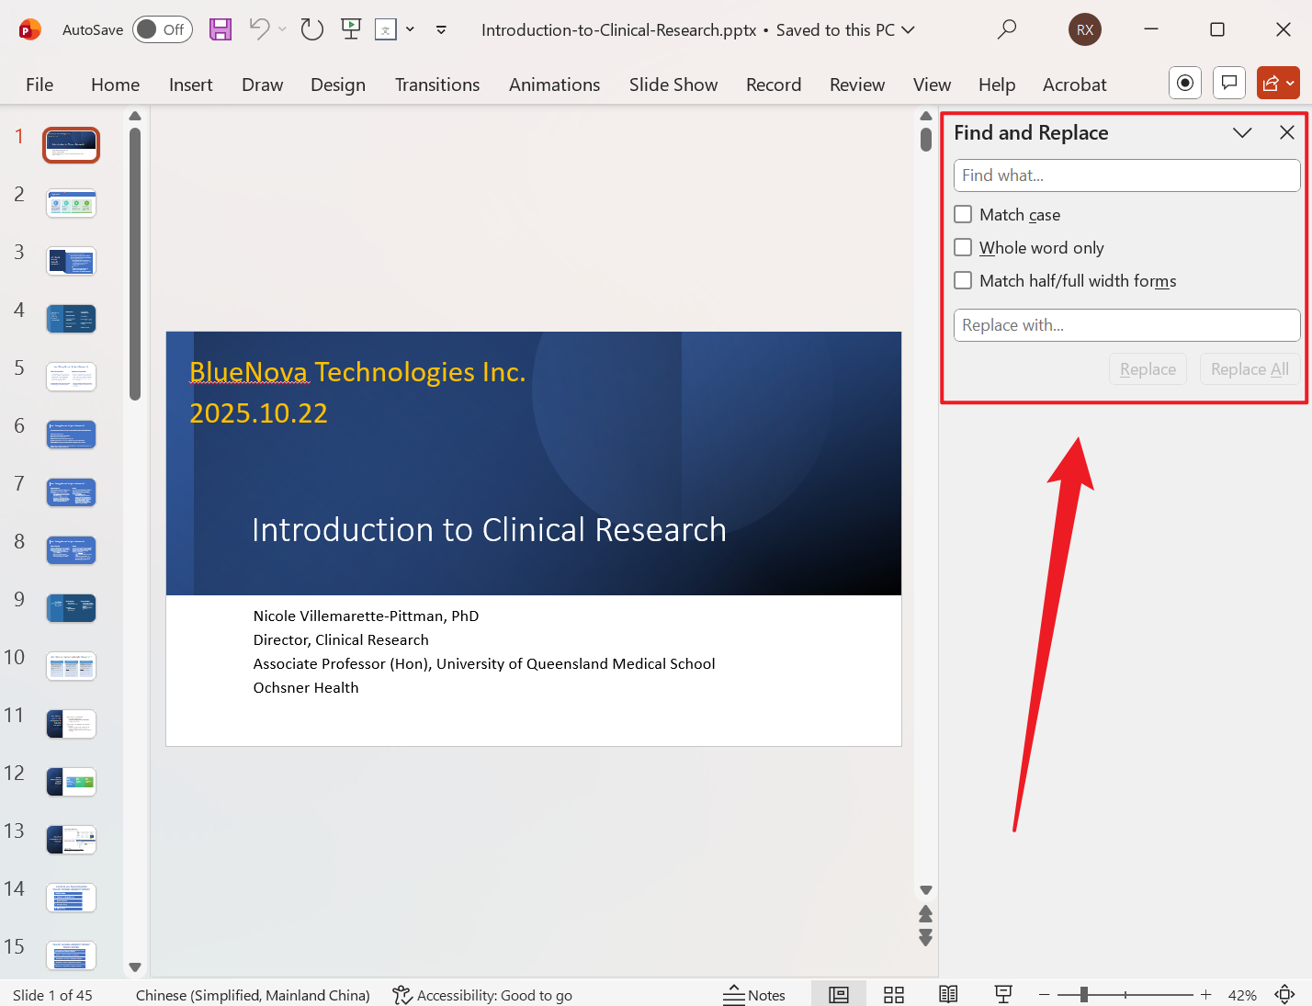1312x1006 pixels.
Task: Open the Saved to this PC dropdown
Action: (x=908, y=29)
